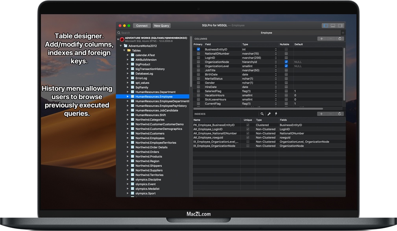Viewport: 397px width, 231px height.
Task: Select the wrench tool in Indexes header
Action: click(x=270, y=114)
